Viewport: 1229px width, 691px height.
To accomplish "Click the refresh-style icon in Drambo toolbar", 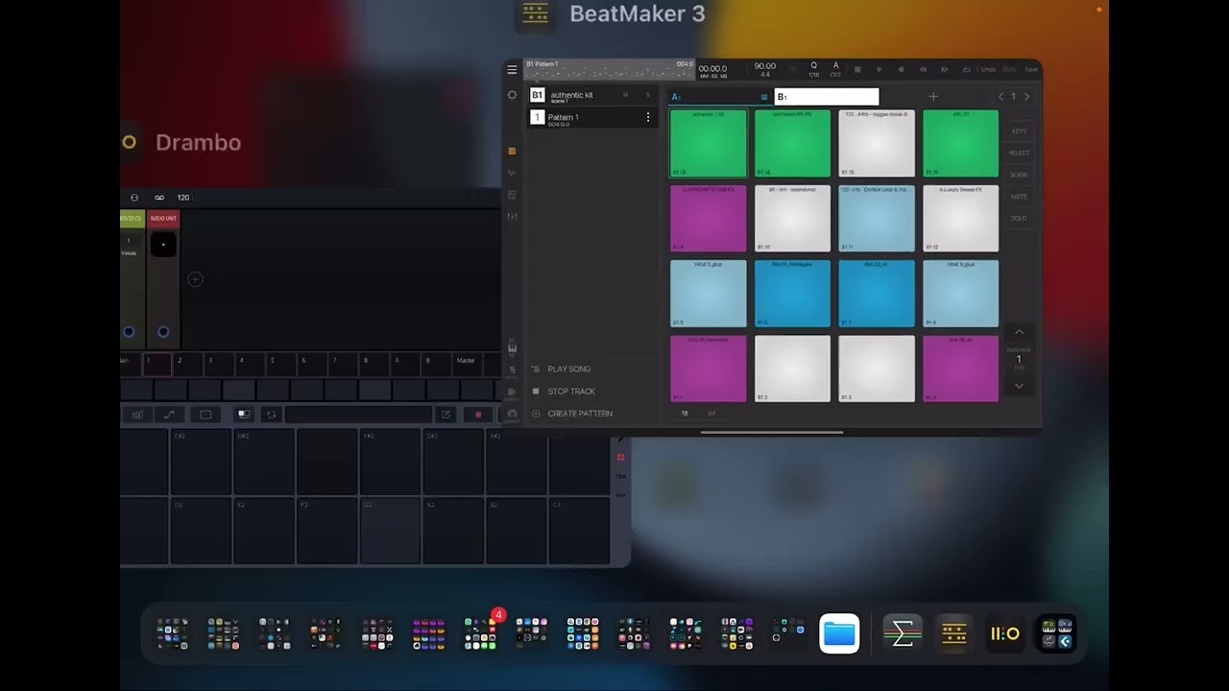I will tap(272, 415).
